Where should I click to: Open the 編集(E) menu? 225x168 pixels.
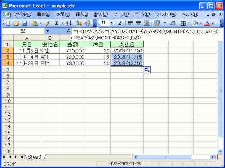point(44,14)
